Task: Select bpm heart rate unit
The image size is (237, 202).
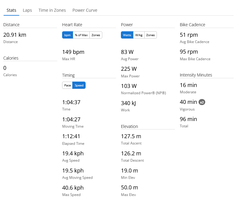Action: [x=67, y=35]
